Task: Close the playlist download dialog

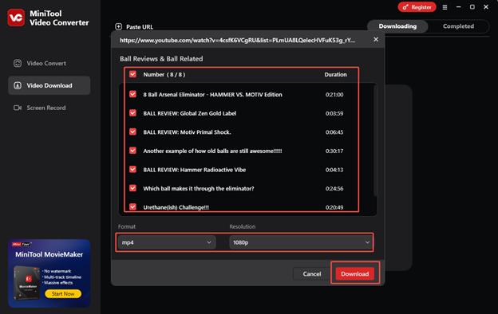Action: pos(376,39)
